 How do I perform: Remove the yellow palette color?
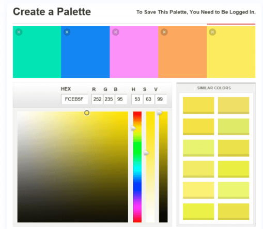[212, 32]
